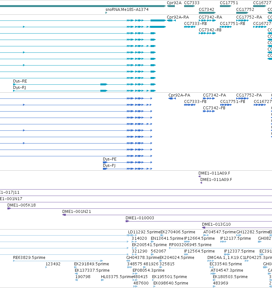272x288 pixels.
Task: Select EST label HL03375.5prime
Action: coord(117,277)
